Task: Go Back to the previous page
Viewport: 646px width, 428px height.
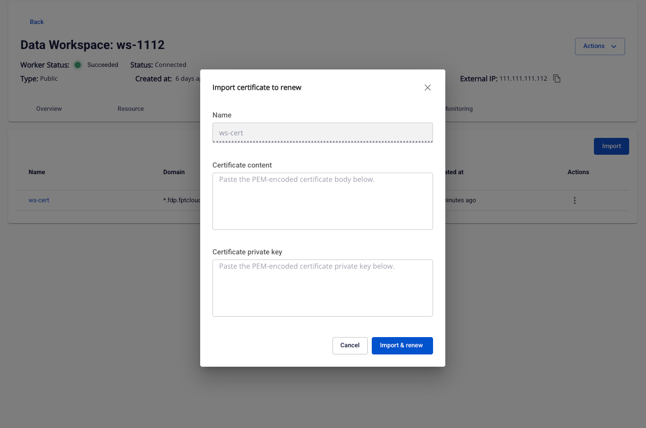Action: (x=37, y=22)
